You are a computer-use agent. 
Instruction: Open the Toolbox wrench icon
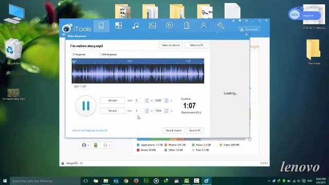(x=221, y=26)
